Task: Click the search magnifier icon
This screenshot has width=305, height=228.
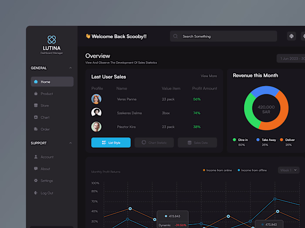Action: click(175, 36)
